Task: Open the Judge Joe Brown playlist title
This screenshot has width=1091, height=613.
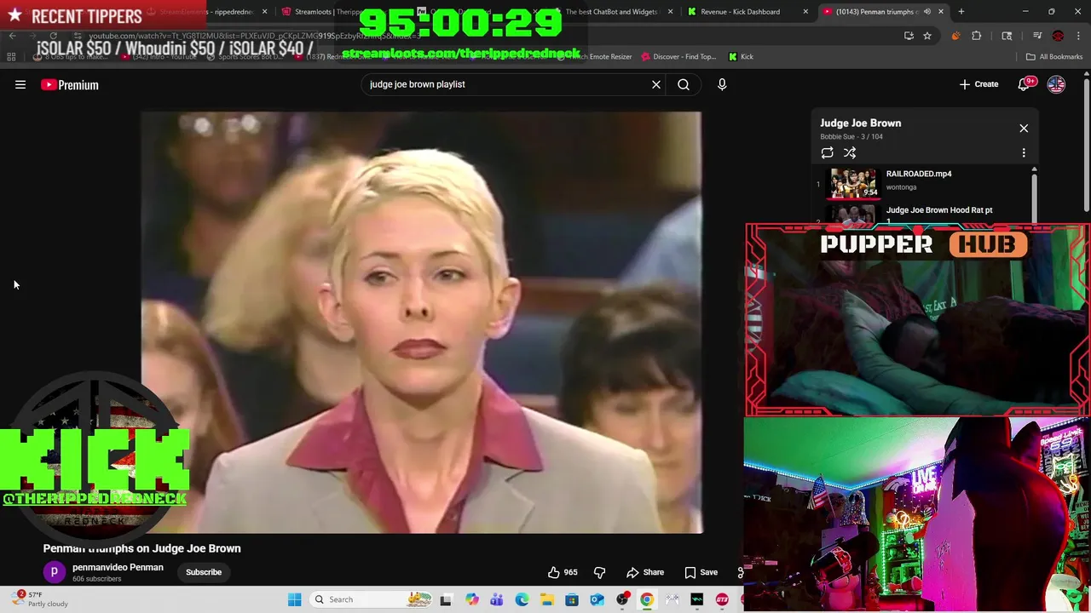Action: [860, 123]
